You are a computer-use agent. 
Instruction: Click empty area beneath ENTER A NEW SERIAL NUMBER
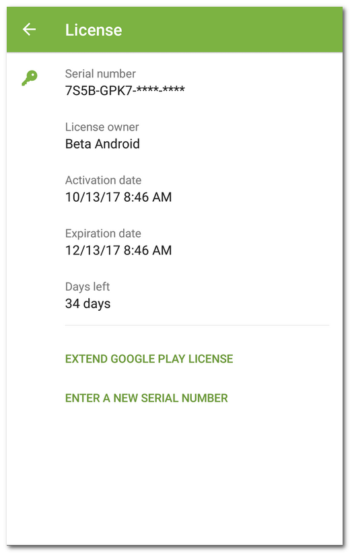coord(174,472)
